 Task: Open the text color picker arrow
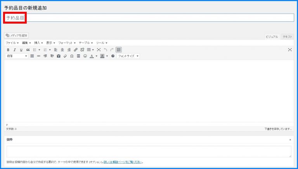[x=96, y=56]
